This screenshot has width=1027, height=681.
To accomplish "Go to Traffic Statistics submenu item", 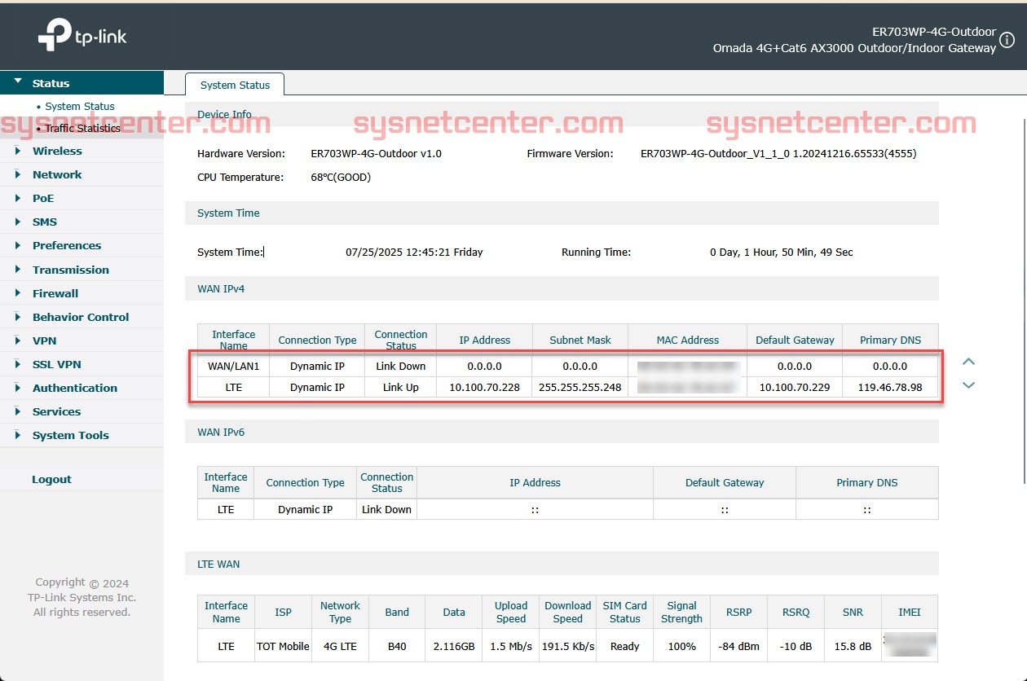I will point(82,128).
